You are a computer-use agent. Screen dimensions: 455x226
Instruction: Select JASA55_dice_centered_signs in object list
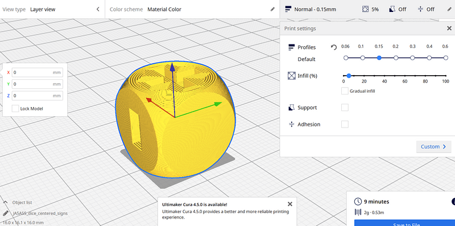[x=40, y=213]
